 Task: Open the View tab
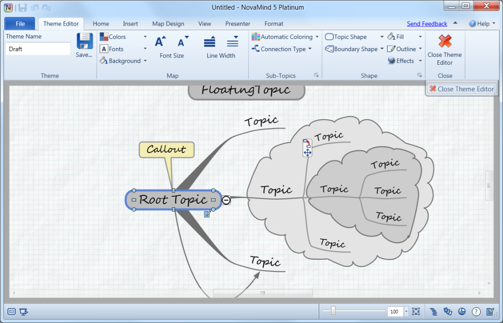tap(205, 24)
